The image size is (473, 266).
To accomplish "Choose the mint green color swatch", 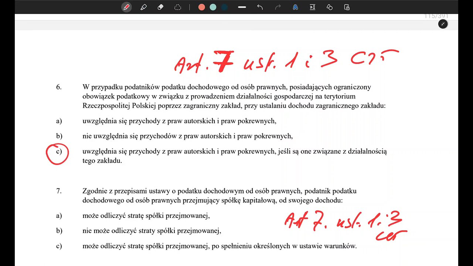I will click(x=213, y=7).
